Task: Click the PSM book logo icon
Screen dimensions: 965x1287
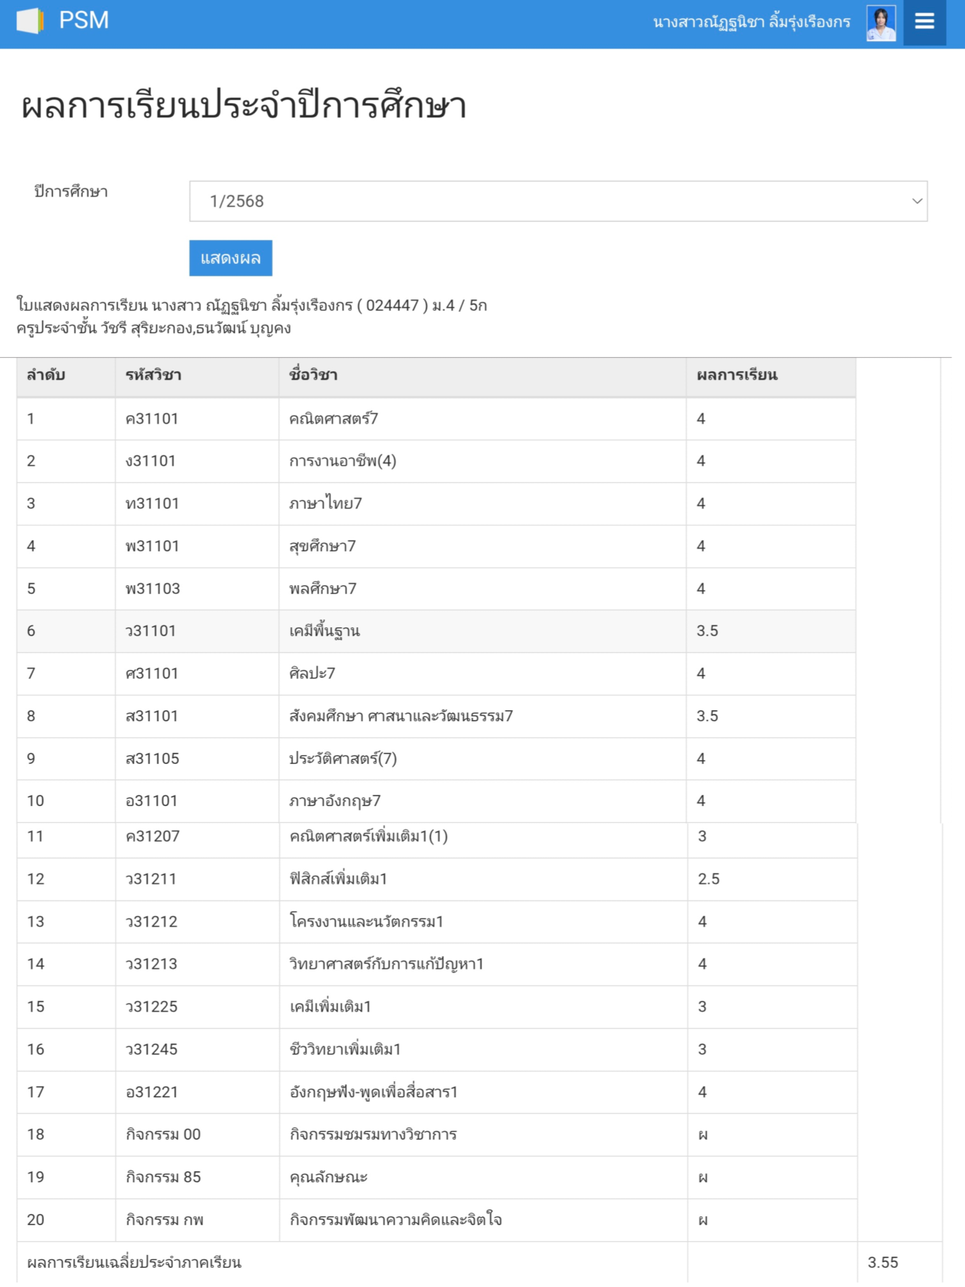Action: 29,21
